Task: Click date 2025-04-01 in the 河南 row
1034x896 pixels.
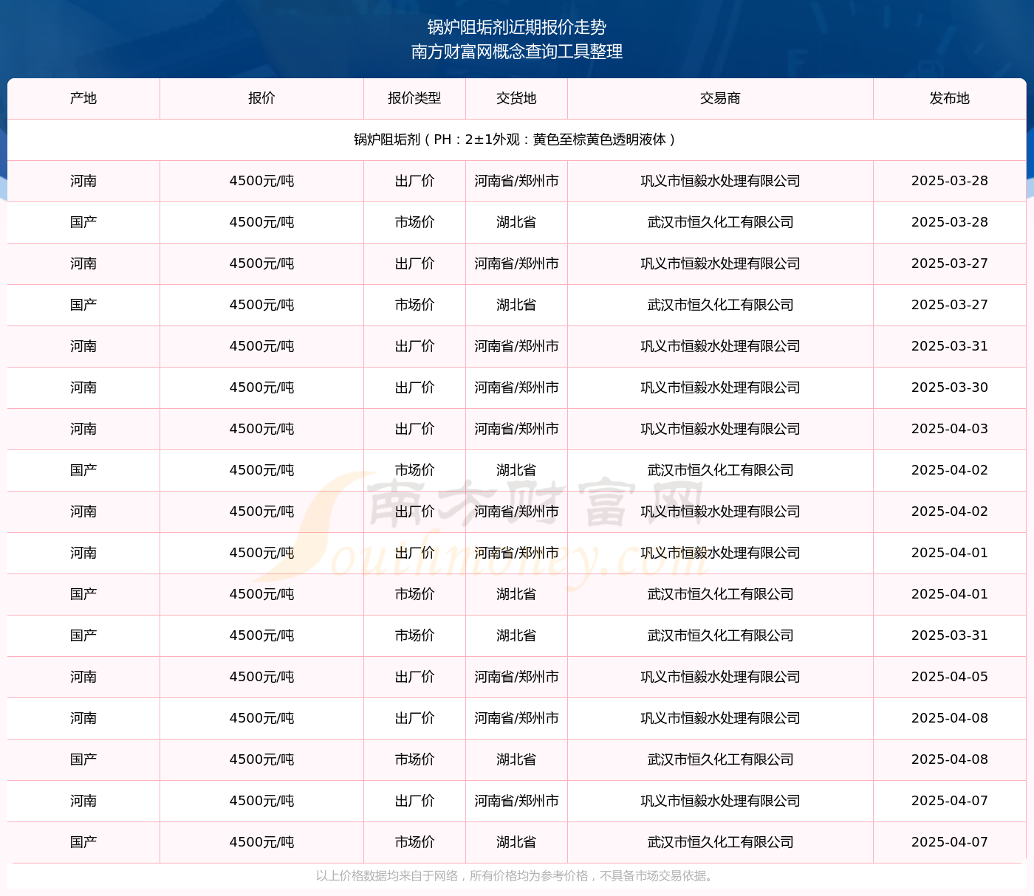Action: (x=950, y=553)
